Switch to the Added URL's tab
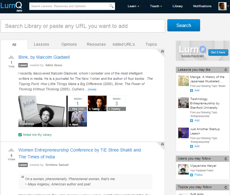The image size is (230, 195). coord(123,44)
